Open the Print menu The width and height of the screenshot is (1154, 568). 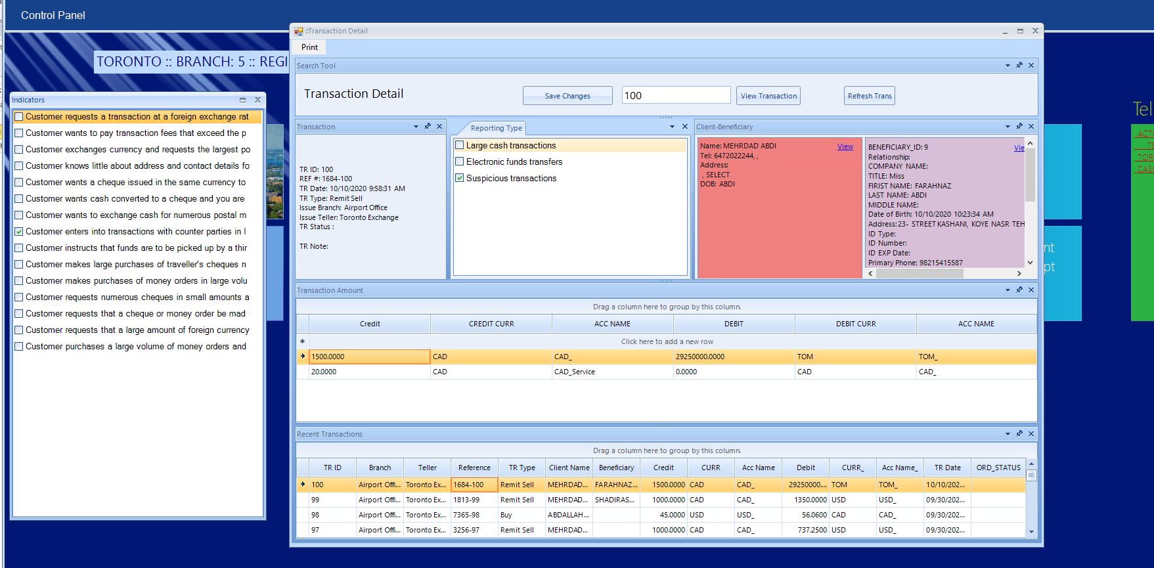[x=309, y=47]
